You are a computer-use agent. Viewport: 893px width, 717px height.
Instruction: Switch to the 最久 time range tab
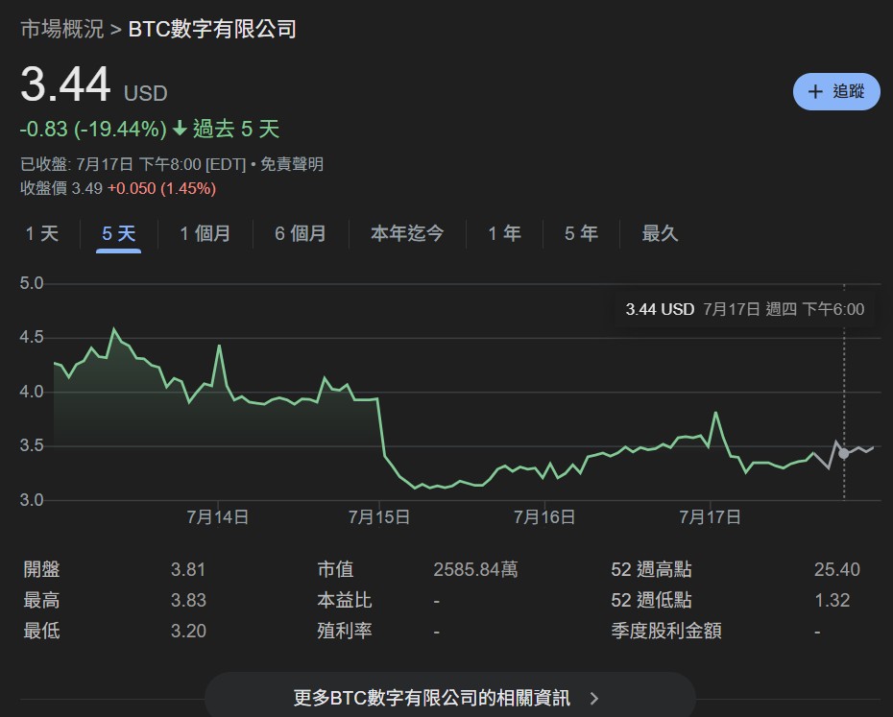660,232
